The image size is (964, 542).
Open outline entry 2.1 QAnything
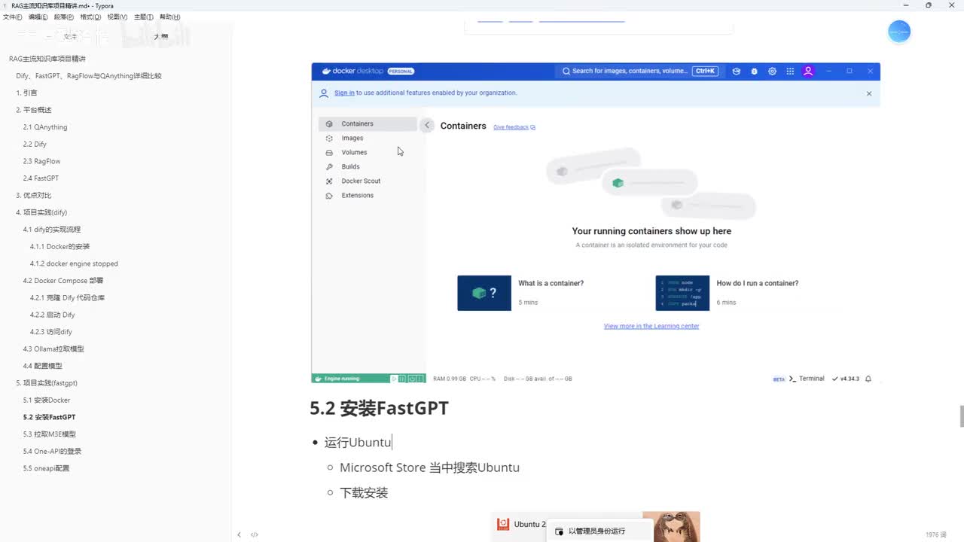(45, 127)
